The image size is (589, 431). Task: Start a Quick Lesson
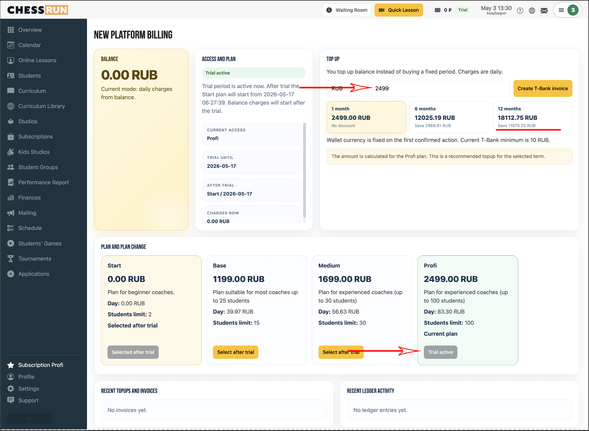point(399,10)
